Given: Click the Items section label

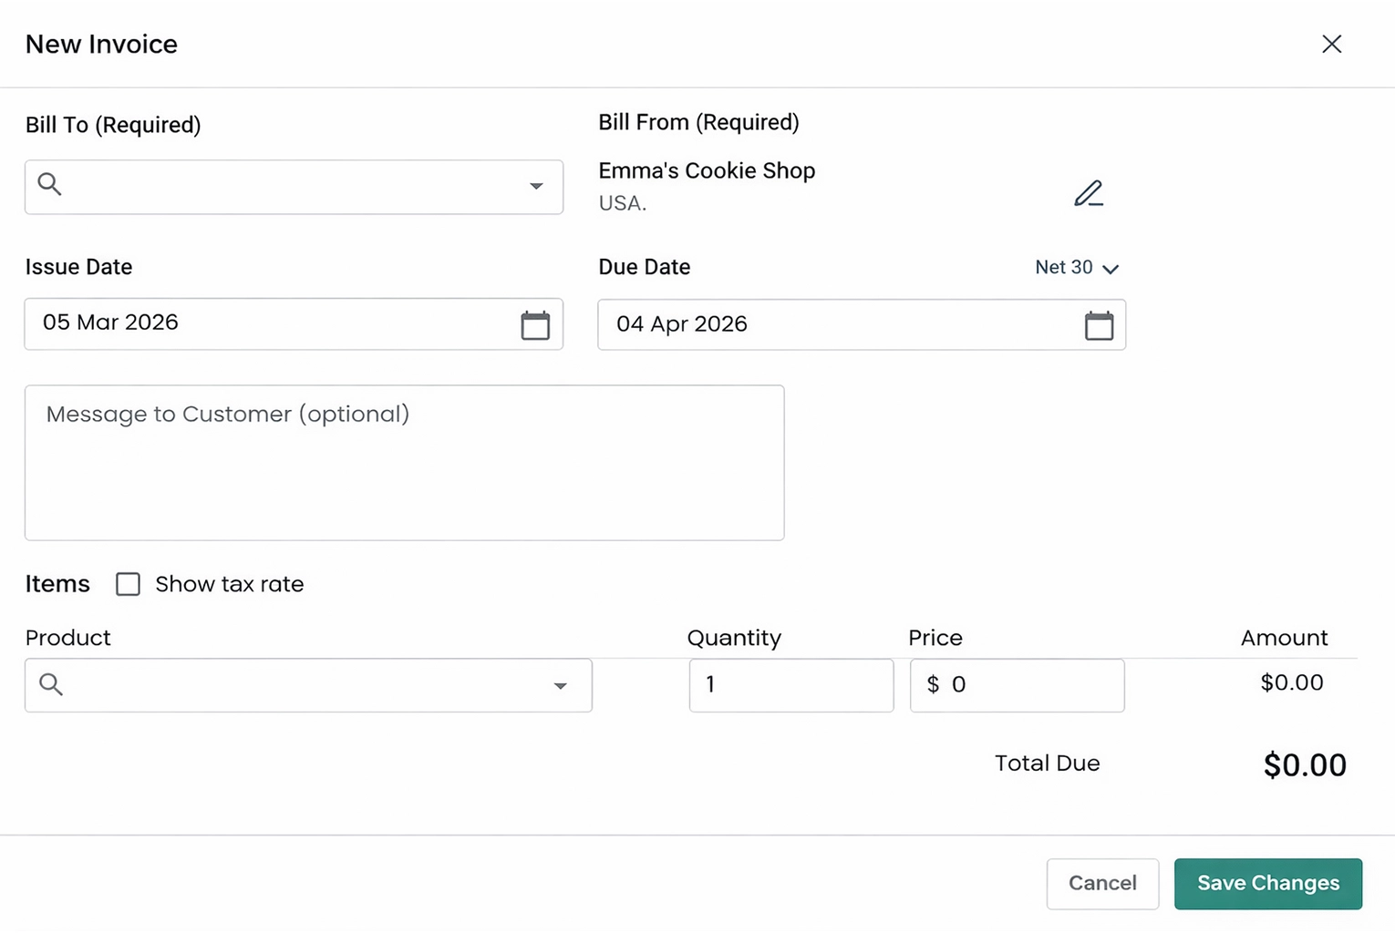Looking at the screenshot, I should (x=57, y=584).
